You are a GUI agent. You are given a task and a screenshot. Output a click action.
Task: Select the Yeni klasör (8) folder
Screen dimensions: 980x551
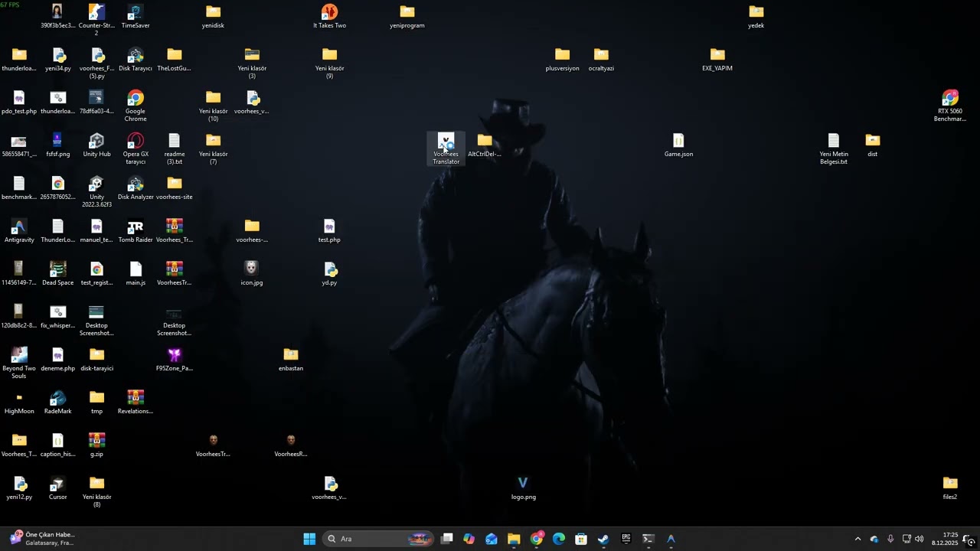(x=96, y=491)
